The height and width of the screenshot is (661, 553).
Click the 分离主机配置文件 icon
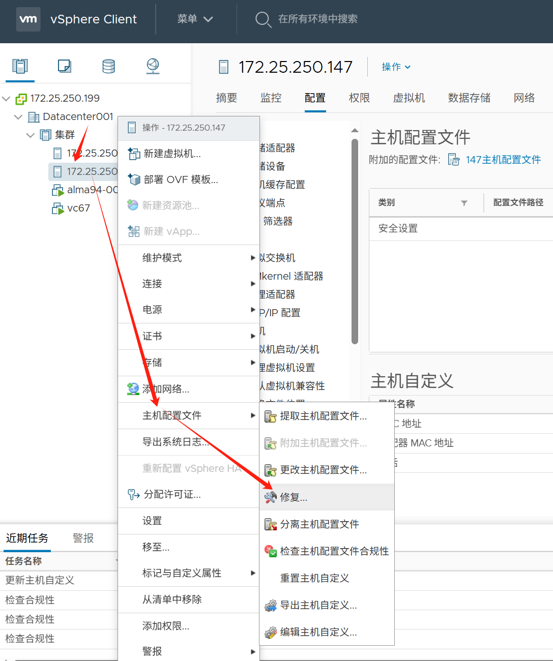pyautogui.click(x=271, y=524)
